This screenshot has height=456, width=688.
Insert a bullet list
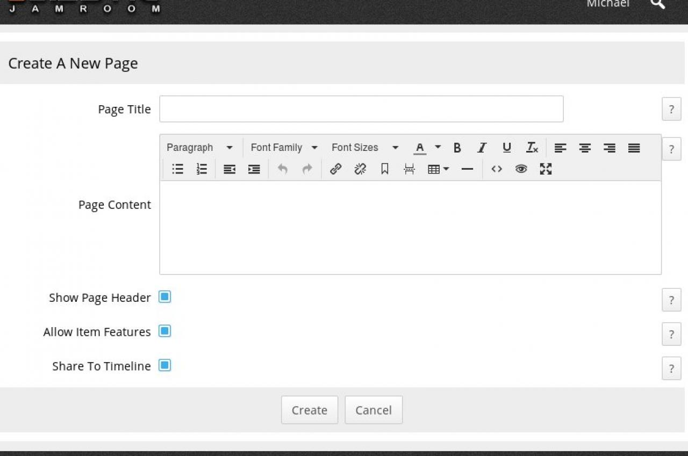(x=177, y=169)
